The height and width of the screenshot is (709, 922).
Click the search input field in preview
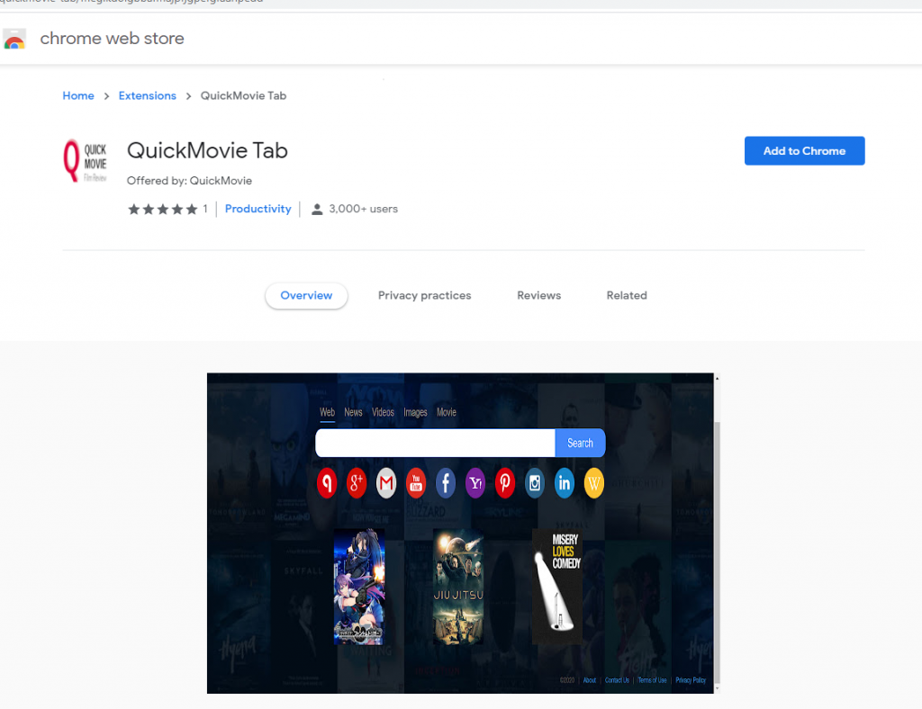coord(435,443)
